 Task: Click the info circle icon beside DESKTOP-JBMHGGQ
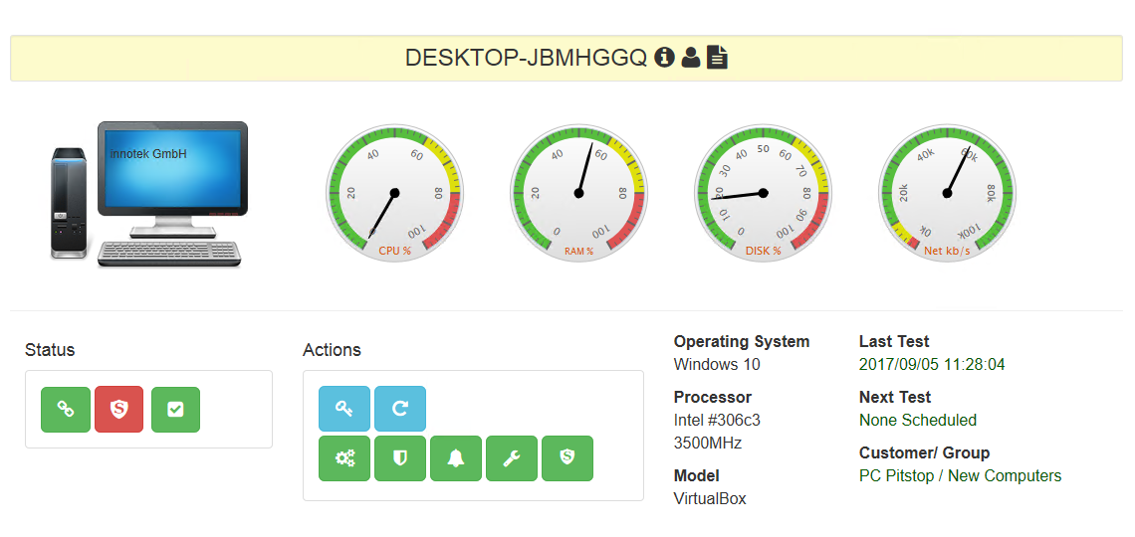click(665, 58)
